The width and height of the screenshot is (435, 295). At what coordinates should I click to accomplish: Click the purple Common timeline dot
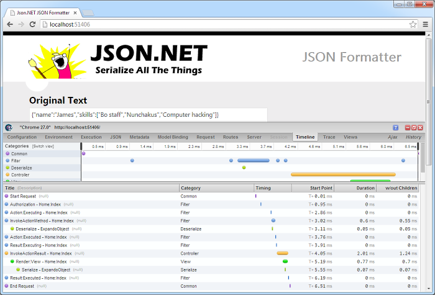(83, 153)
